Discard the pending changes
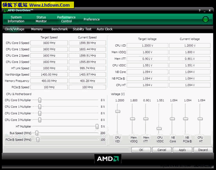Image resolution: width=216 pixels, height=170 pixels. point(203,150)
